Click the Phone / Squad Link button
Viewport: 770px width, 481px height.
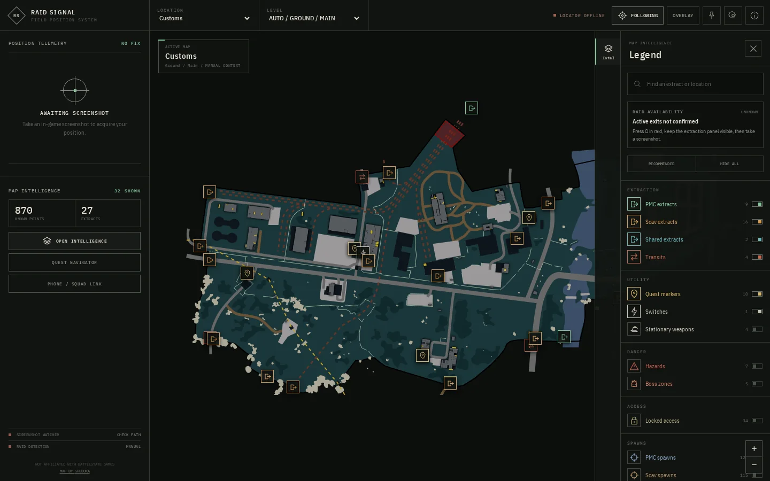click(74, 284)
